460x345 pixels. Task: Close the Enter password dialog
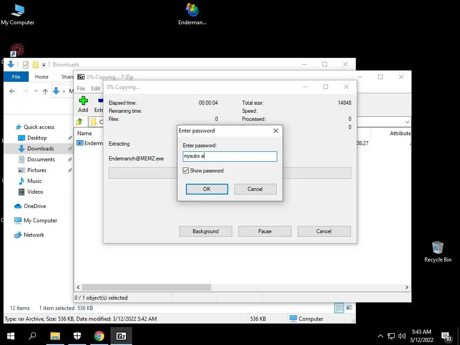[276, 131]
